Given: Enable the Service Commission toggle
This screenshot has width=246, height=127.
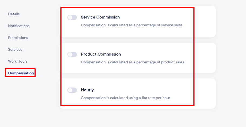Looking at the screenshot, I should coord(72,17).
